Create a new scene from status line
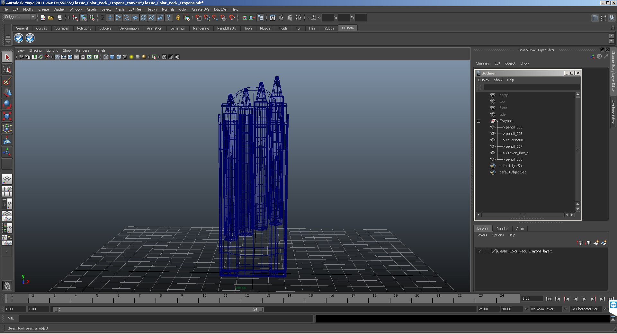The width and height of the screenshot is (617, 334). [43, 18]
